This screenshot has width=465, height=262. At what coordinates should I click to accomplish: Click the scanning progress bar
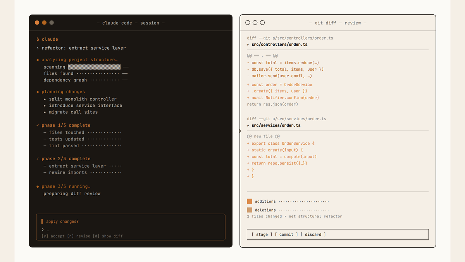click(94, 67)
